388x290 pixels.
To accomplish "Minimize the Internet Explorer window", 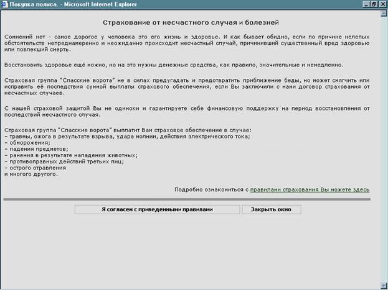I will click(x=366, y=4).
